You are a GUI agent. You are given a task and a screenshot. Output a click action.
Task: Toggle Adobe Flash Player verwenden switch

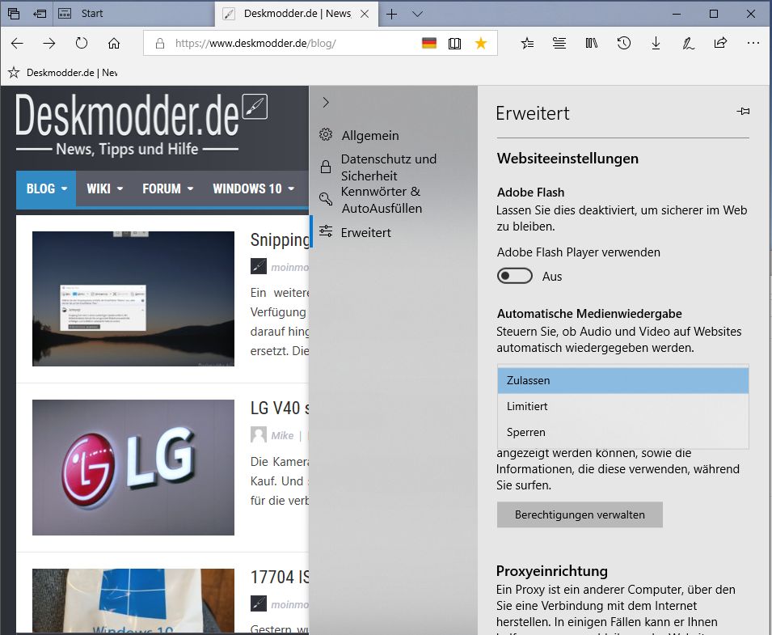coord(514,276)
